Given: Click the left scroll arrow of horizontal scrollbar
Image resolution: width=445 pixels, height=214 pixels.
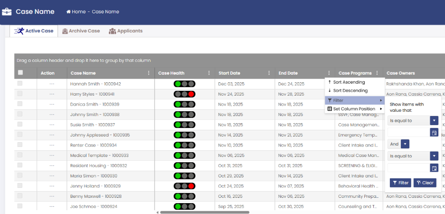Looking at the screenshot, I should (157, 212).
